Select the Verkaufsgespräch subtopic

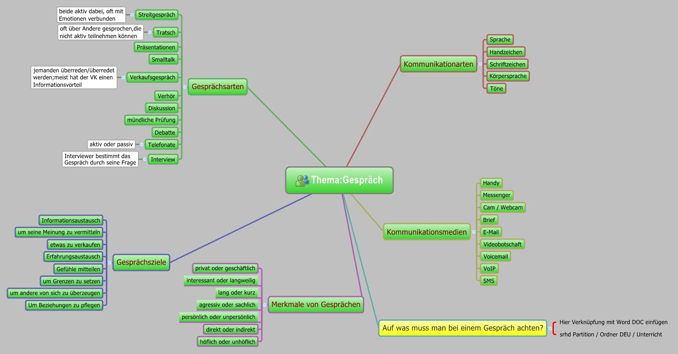(153, 77)
